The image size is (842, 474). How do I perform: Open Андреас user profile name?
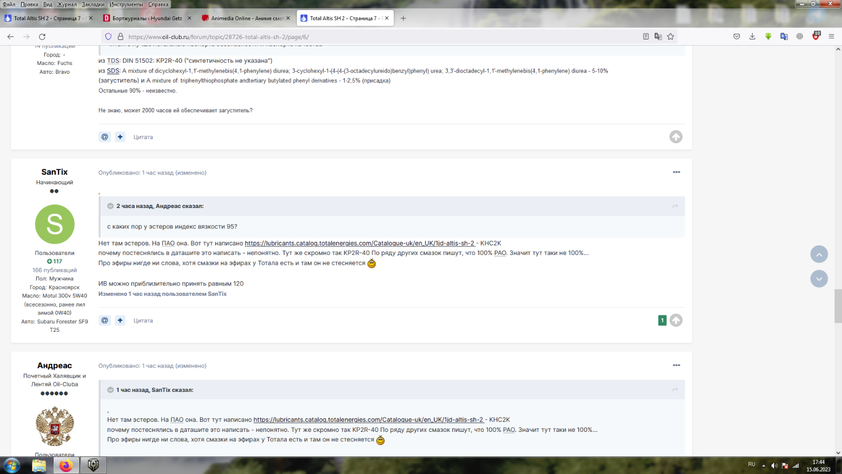pos(55,365)
